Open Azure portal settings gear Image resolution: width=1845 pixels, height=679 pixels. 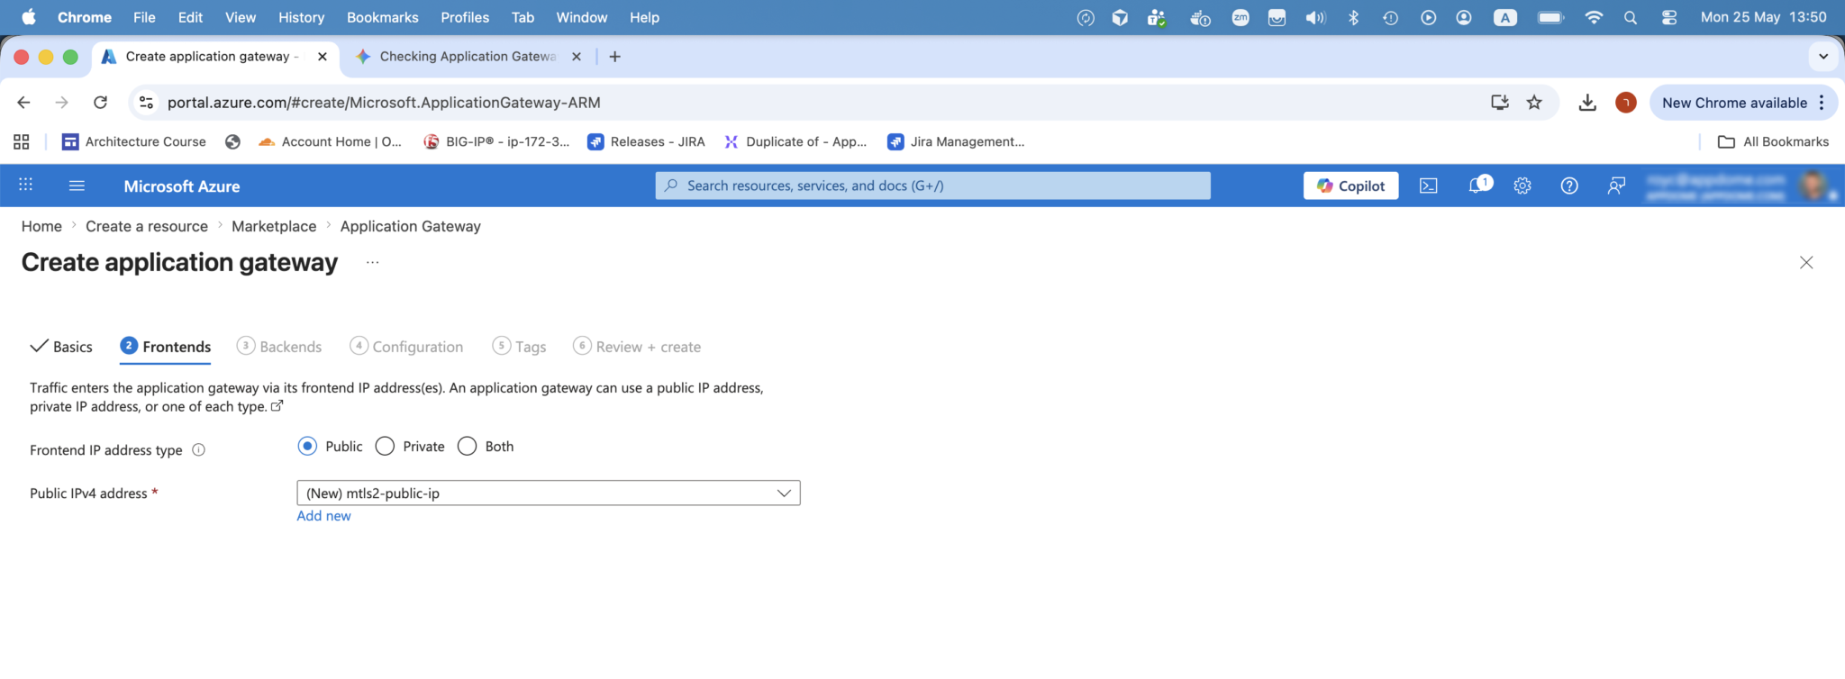pos(1522,186)
